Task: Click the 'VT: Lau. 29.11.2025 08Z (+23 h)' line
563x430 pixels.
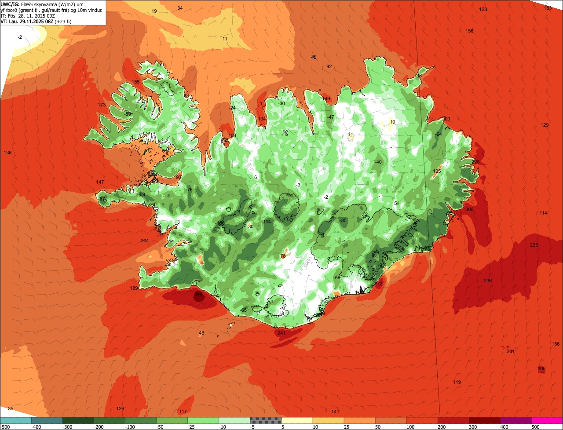Action: 36,21
